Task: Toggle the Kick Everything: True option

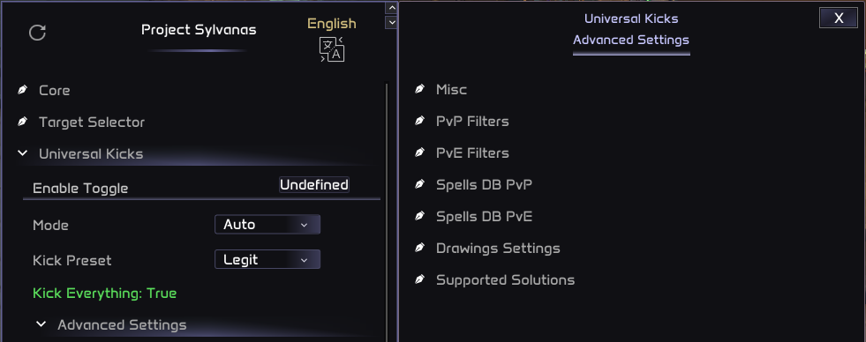Action: (105, 293)
